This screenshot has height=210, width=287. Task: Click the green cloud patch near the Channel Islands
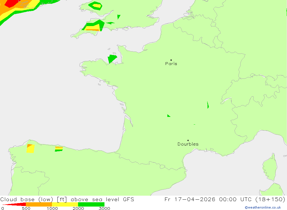[112, 58]
